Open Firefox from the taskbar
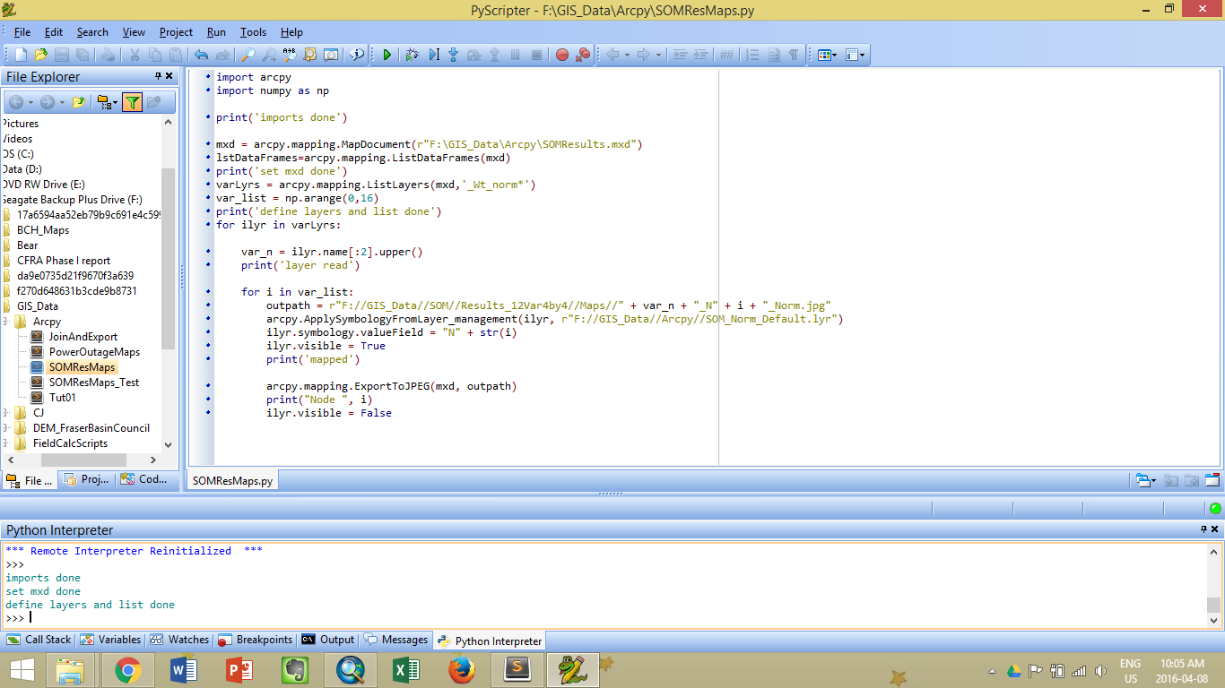This screenshot has width=1225, height=688. pos(461,670)
